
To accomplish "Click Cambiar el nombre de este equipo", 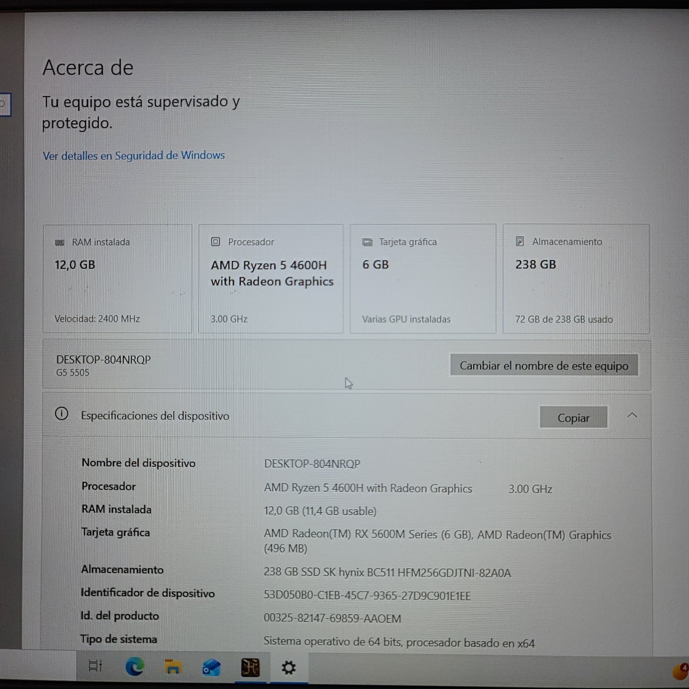I will pos(544,365).
